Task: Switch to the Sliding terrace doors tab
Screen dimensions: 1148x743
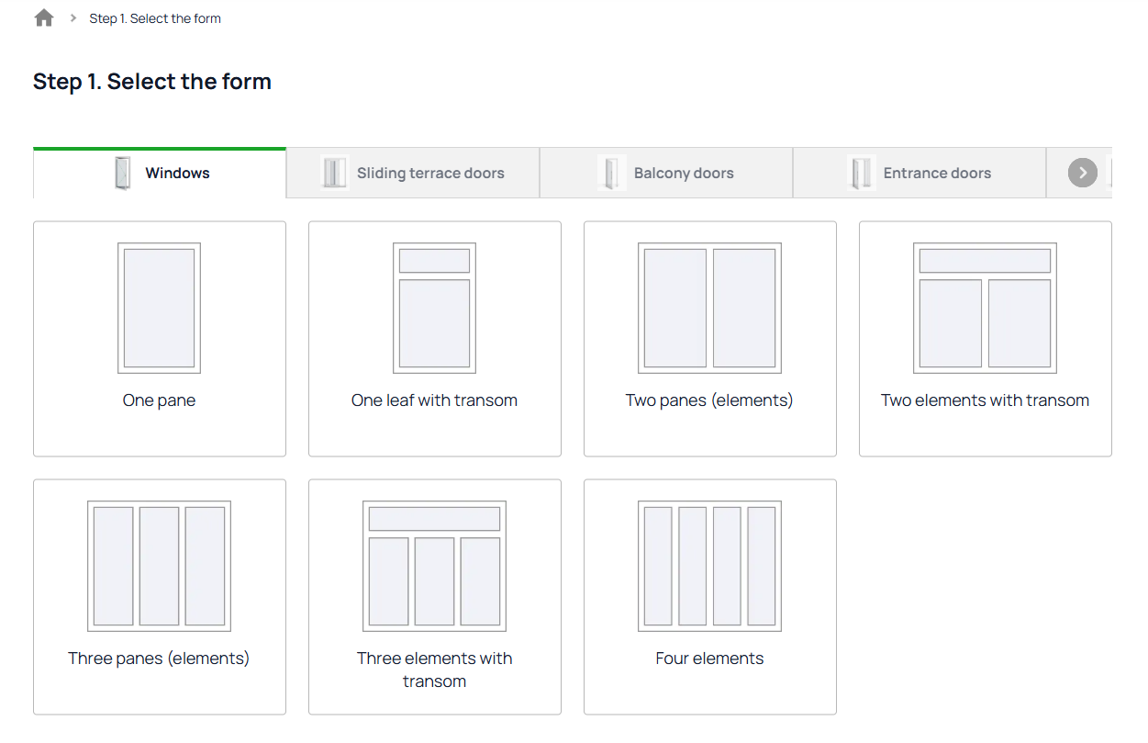Action: tap(431, 172)
